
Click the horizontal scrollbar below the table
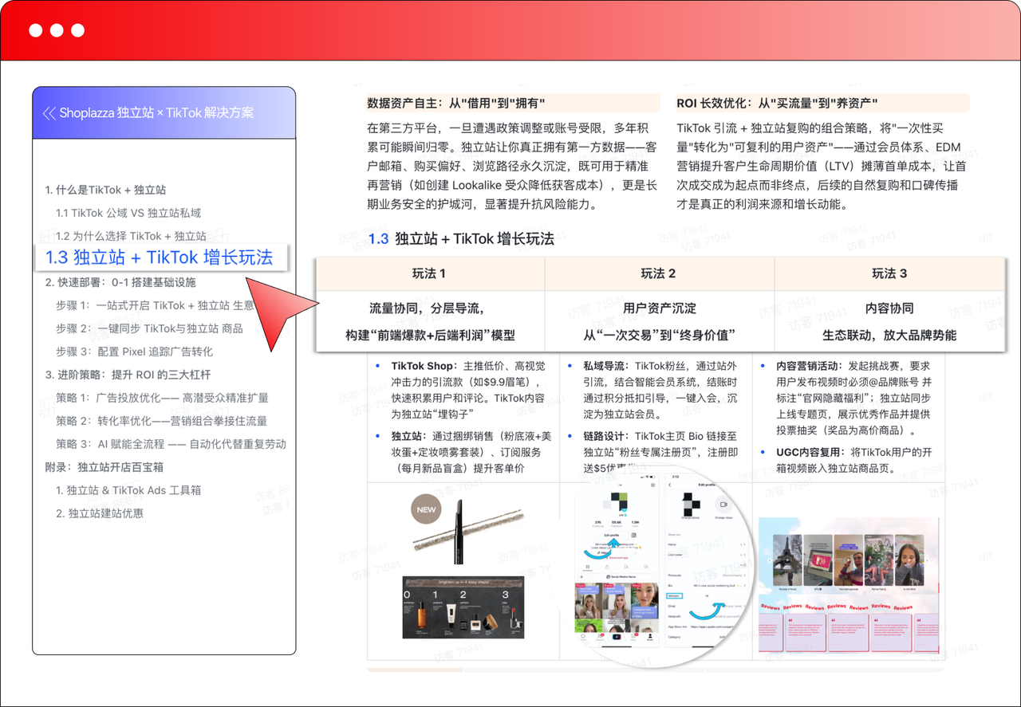656,670
